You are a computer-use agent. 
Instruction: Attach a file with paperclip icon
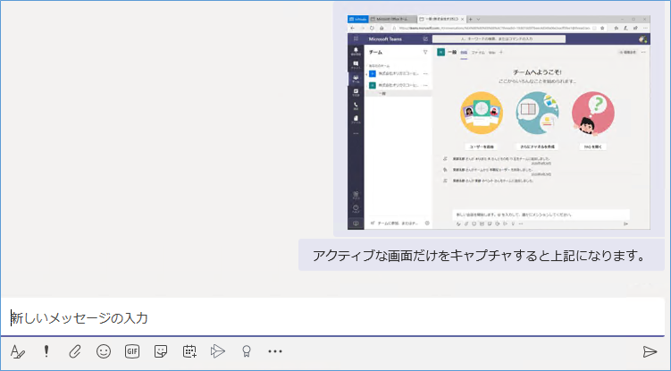point(75,351)
